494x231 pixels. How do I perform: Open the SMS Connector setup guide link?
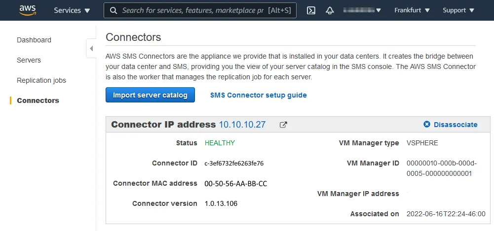point(258,95)
